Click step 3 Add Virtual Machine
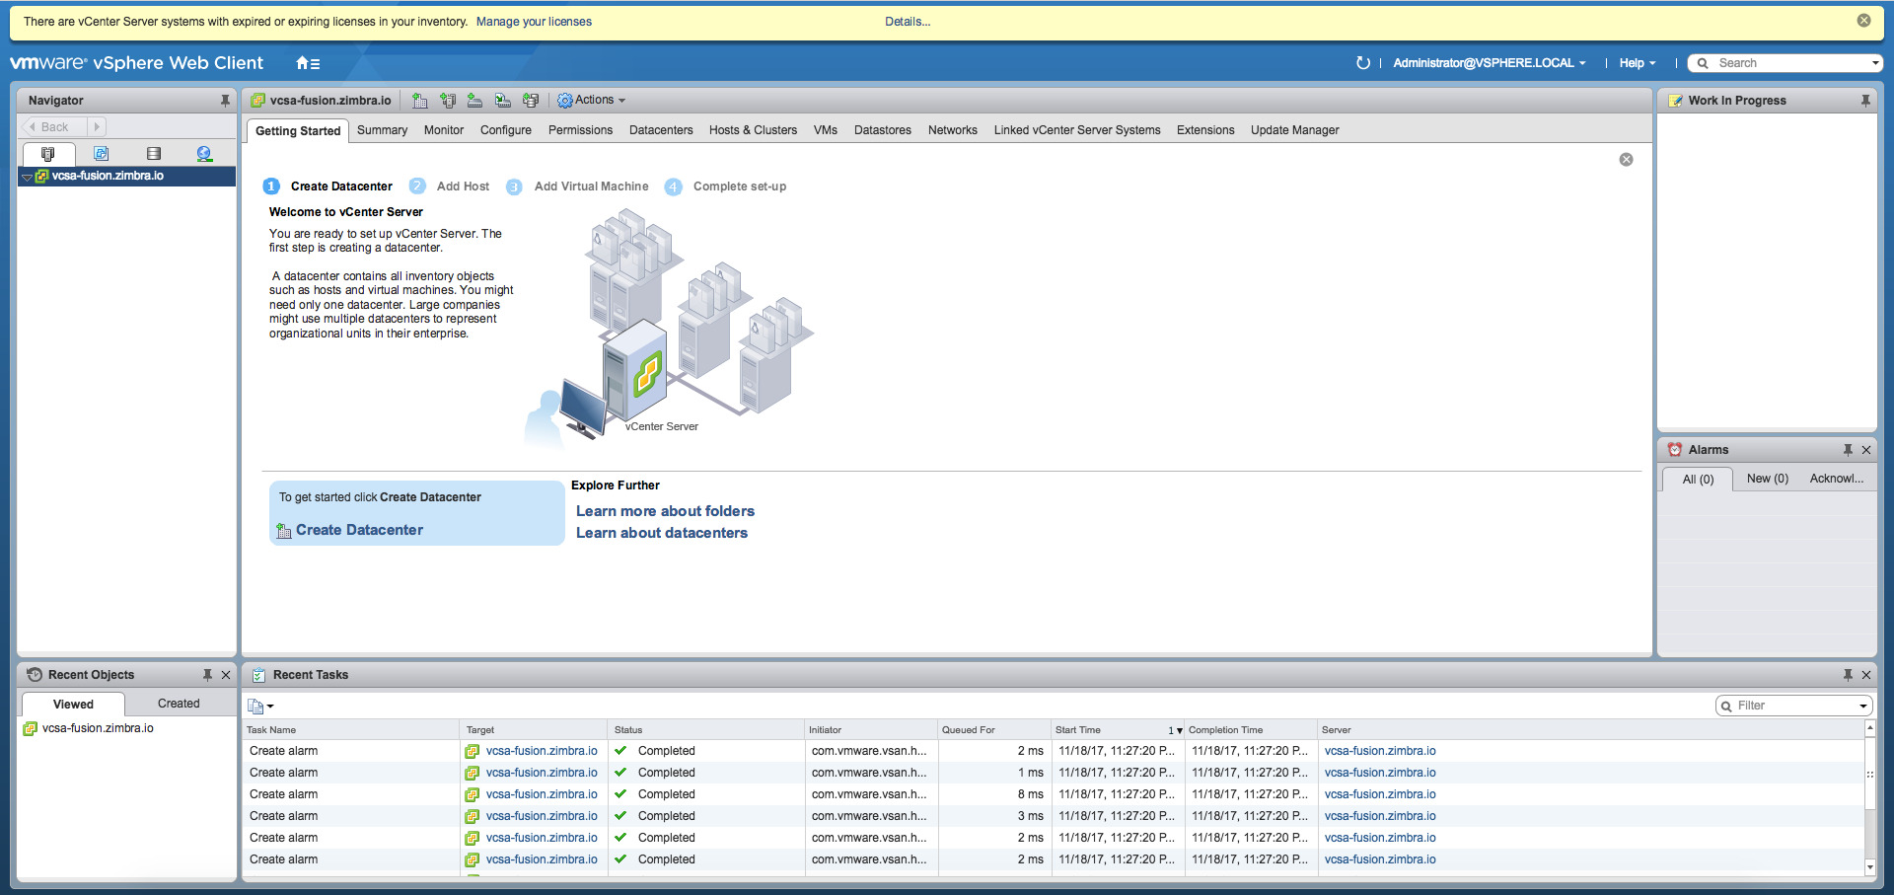The width and height of the screenshot is (1894, 895). [x=578, y=186]
